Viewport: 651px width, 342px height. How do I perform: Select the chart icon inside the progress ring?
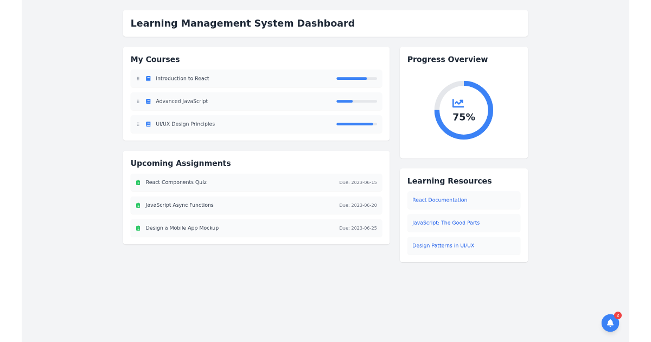click(458, 103)
